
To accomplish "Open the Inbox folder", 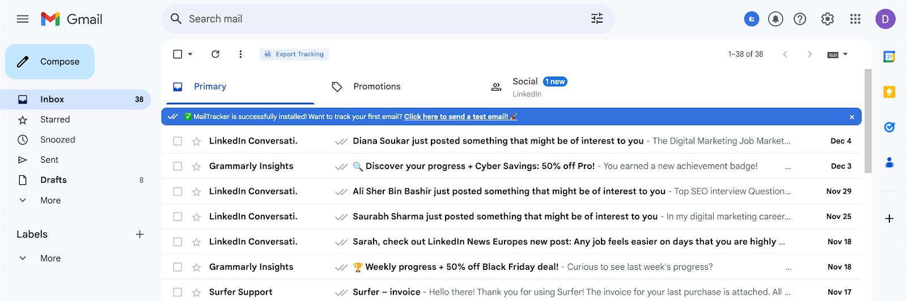I will coord(75,99).
